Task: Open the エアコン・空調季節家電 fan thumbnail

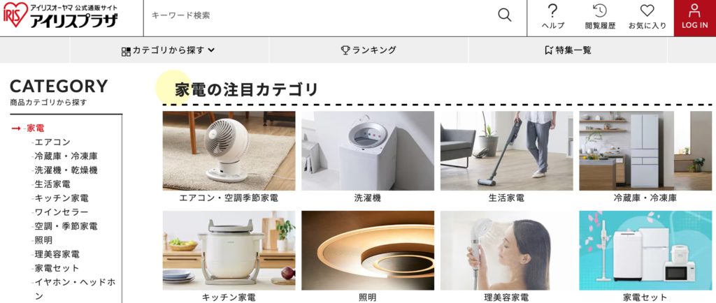Action: pos(229,151)
